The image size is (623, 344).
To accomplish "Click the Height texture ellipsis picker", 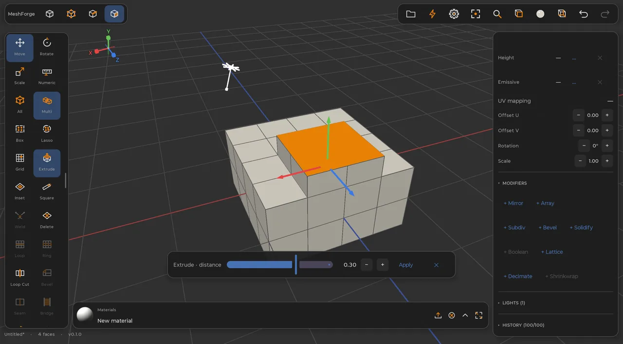I will point(574,58).
